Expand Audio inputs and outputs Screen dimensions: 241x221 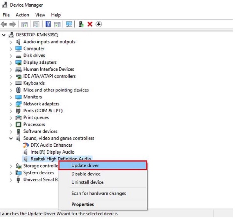coord(11,42)
